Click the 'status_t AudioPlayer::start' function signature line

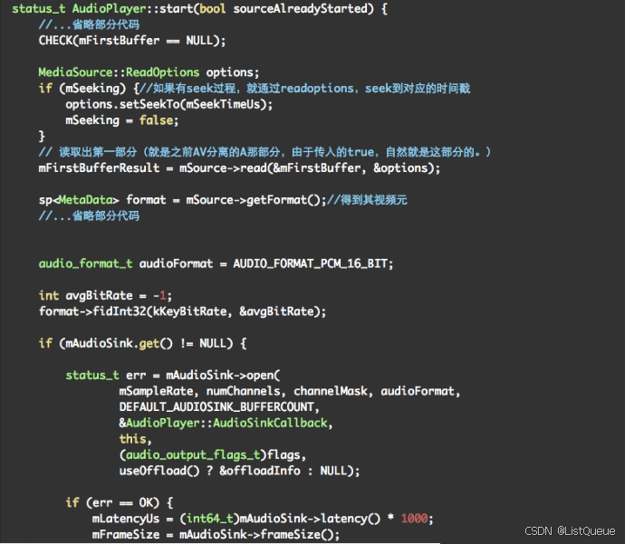point(199,9)
